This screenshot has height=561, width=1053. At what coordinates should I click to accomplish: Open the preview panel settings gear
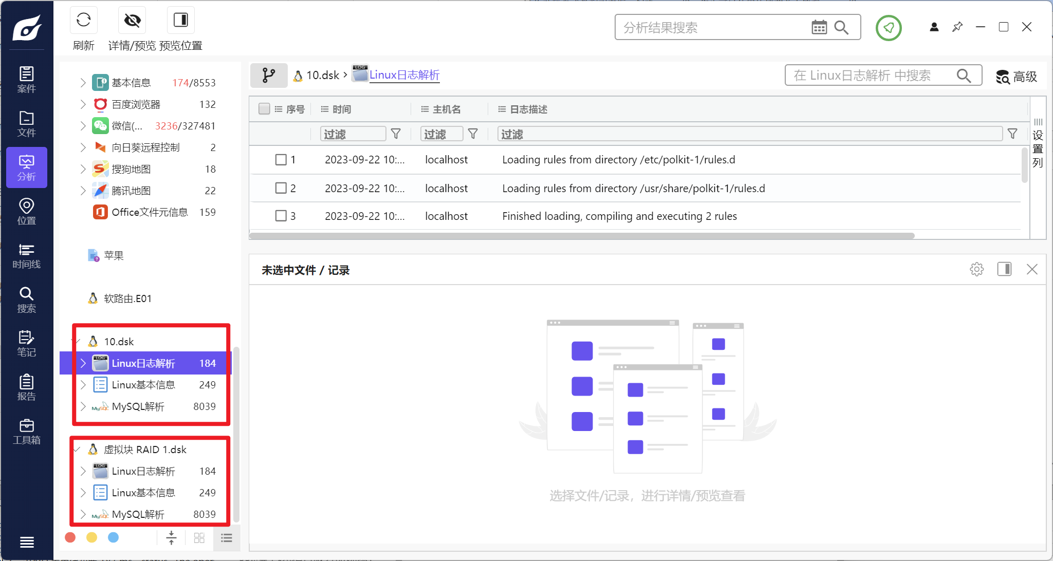pos(976,269)
